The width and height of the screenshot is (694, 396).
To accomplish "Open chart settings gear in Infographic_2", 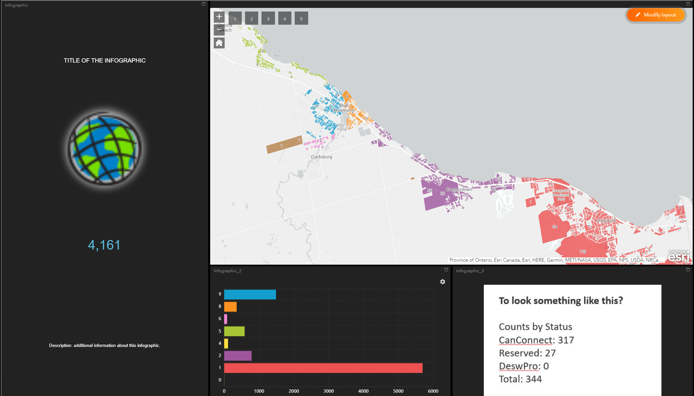I will click(x=443, y=282).
